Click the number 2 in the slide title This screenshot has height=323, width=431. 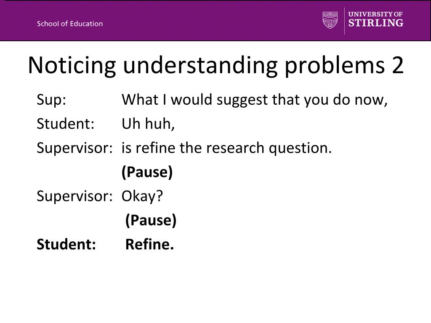pyautogui.click(x=398, y=65)
